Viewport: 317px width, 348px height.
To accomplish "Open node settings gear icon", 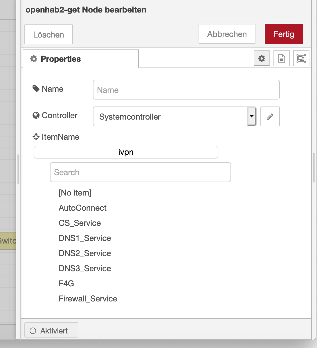I will tap(262, 58).
